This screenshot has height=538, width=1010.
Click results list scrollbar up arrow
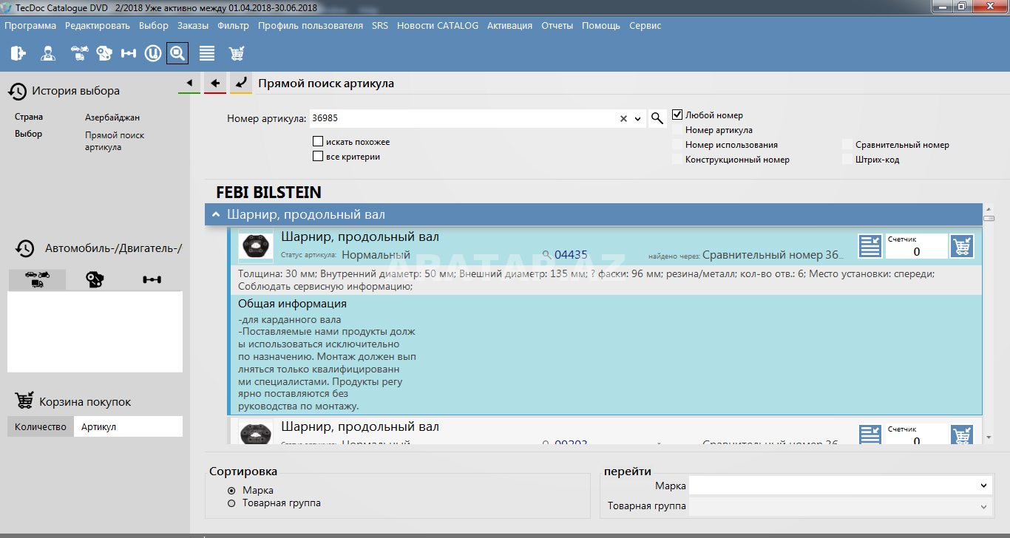[x=989, y=208]
